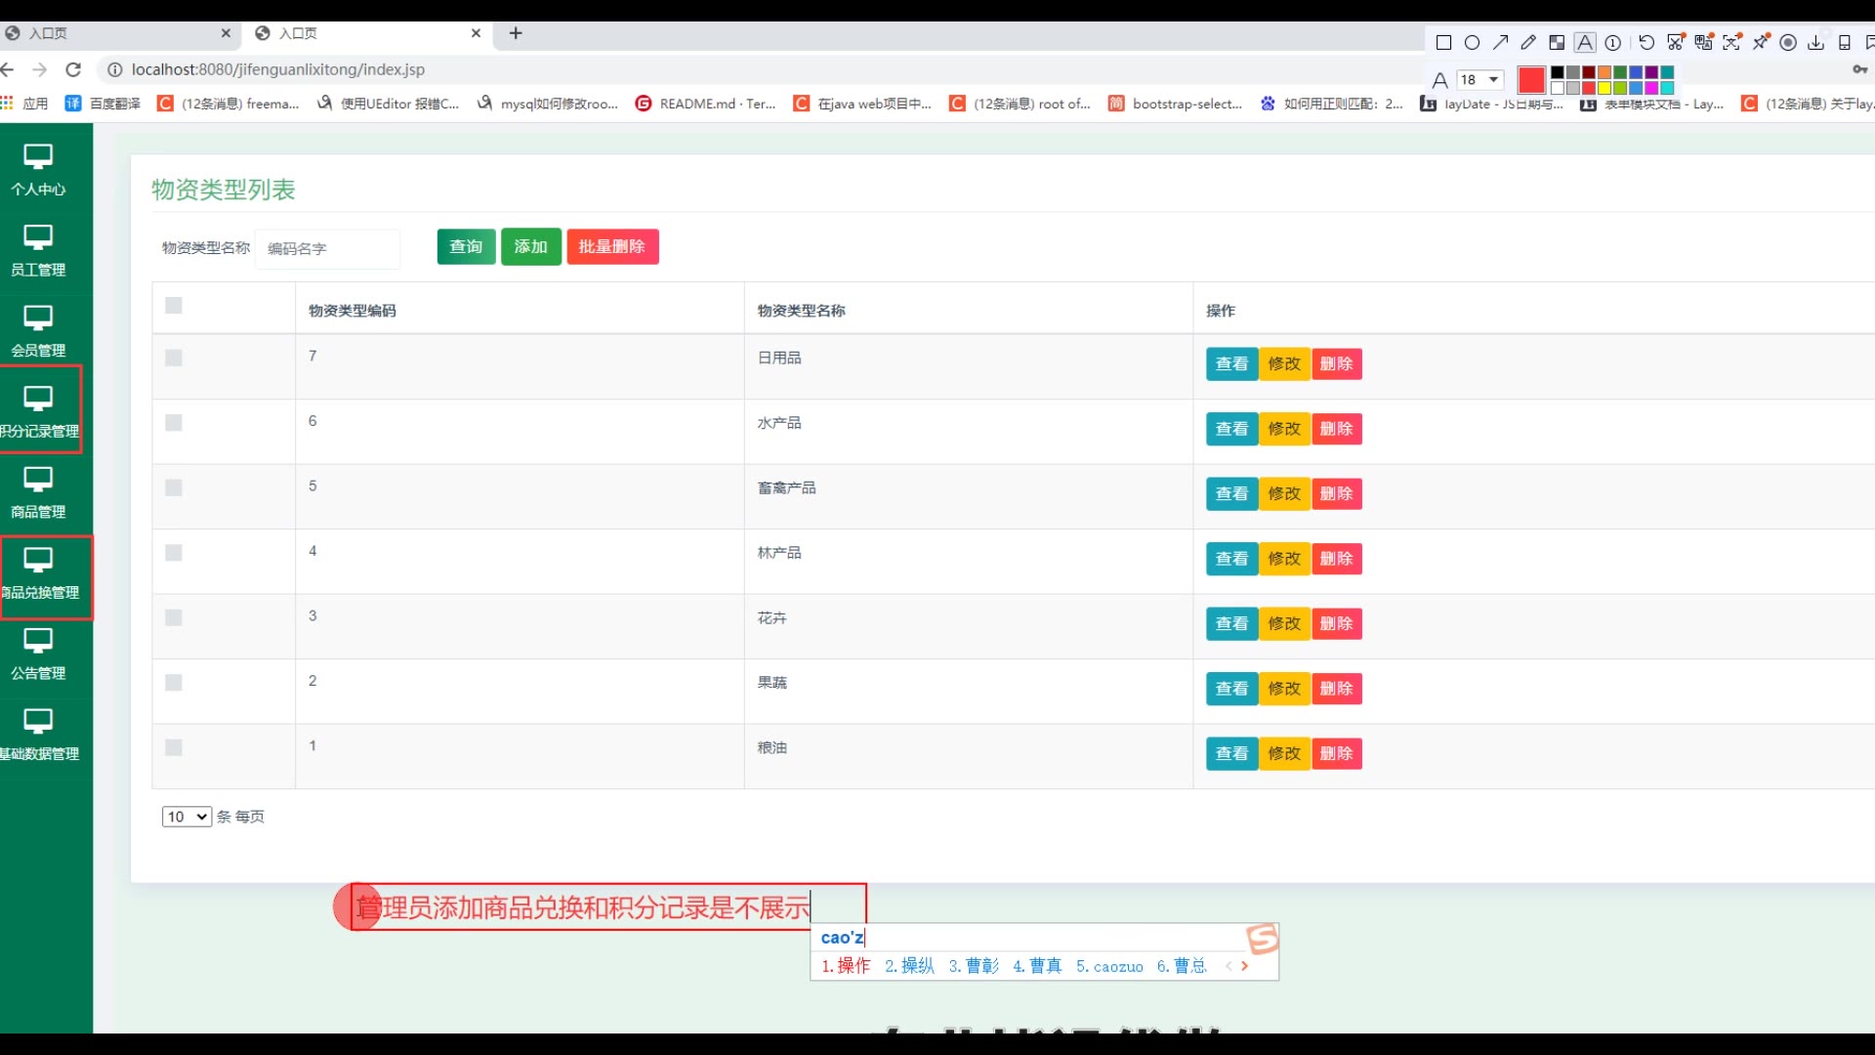Choose the pencil drawing tool

[x=1528, y=42]
